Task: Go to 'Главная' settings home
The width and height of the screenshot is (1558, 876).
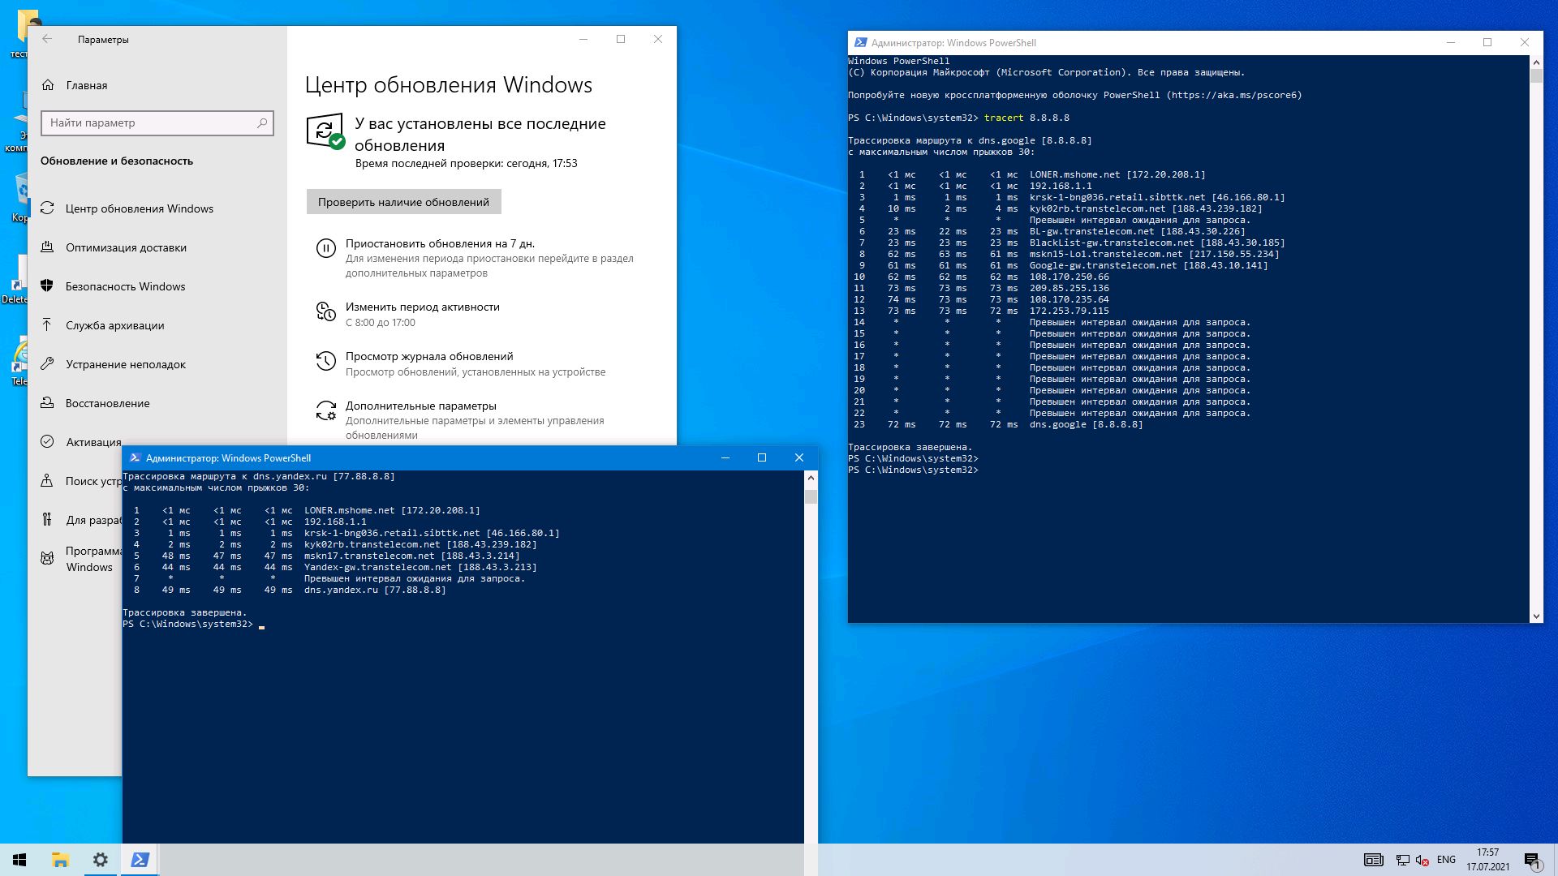Action: click(86, 85)
